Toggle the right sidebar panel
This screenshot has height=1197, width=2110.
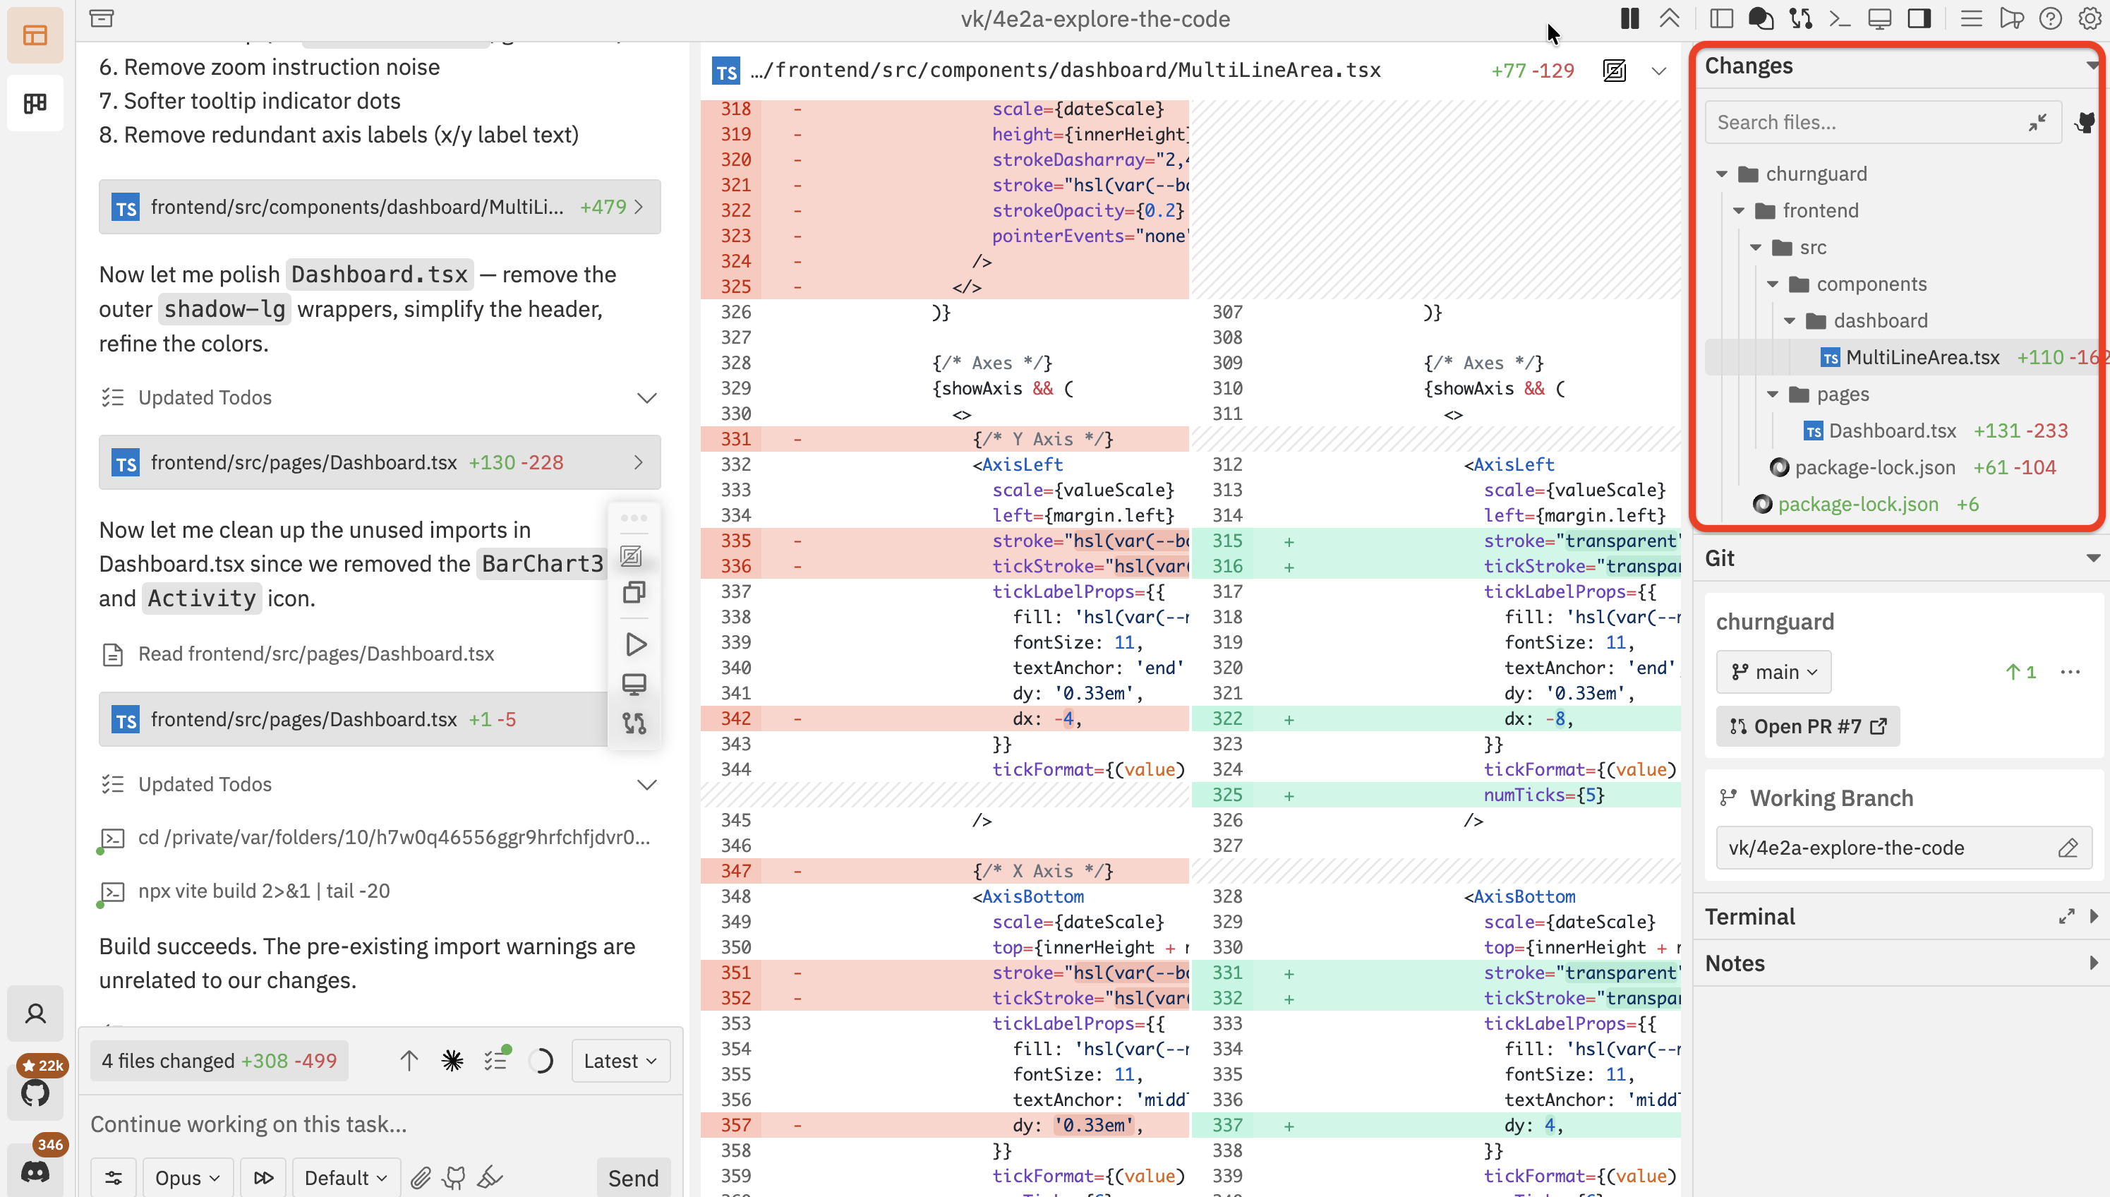point(1920,18)
